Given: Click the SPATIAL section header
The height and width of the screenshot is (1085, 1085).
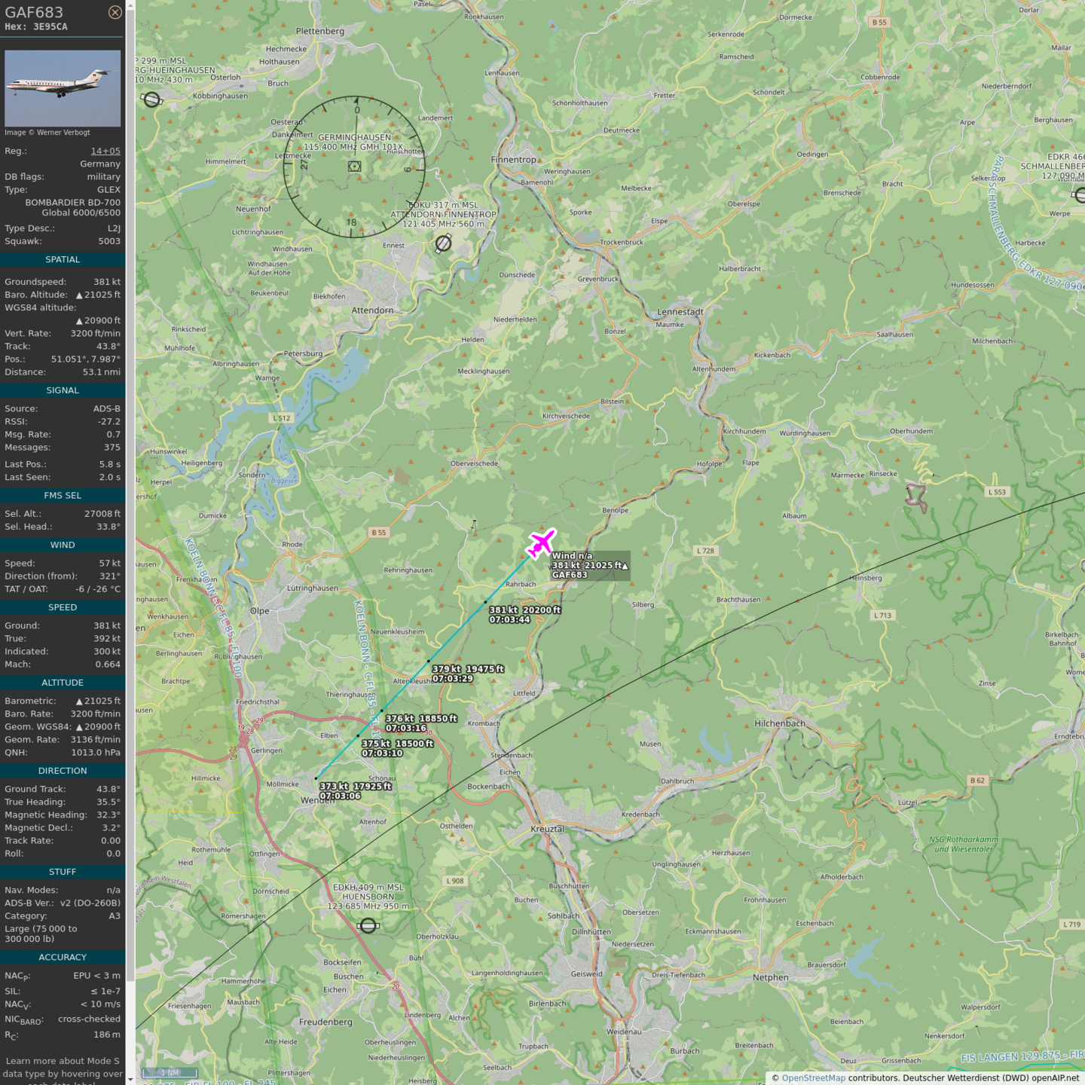Looking at the screenshot, I should pyautogui.click(x=63, y=259).
